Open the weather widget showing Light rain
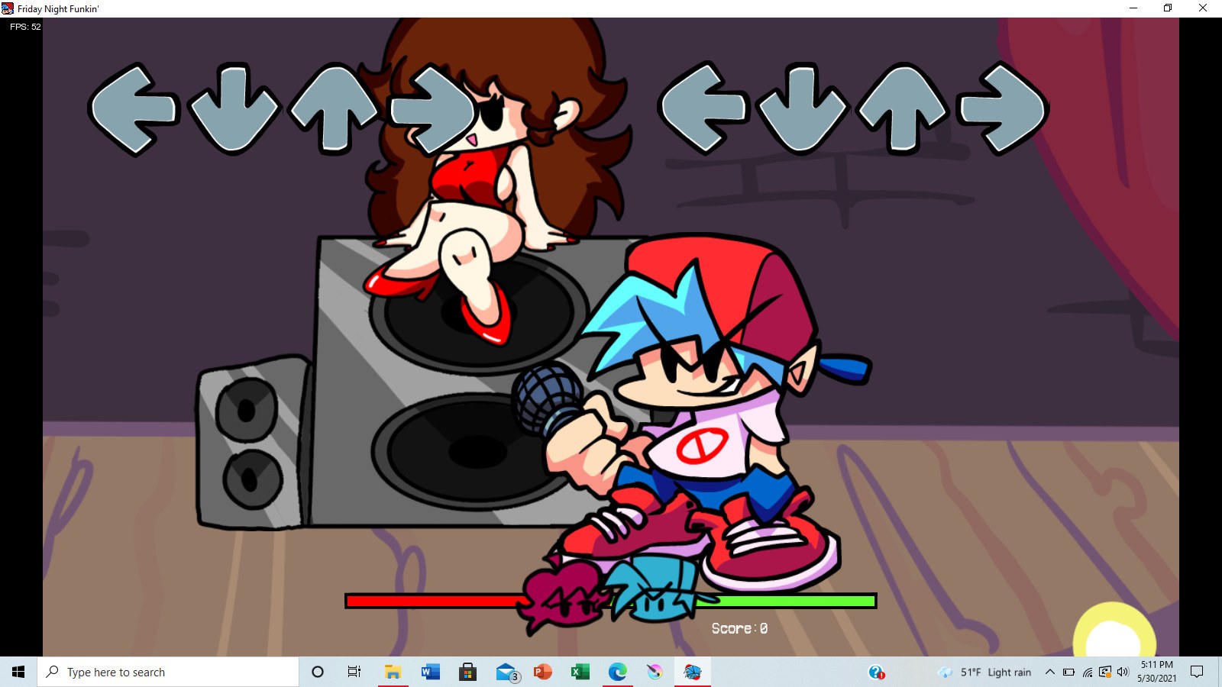The image size is (1222, 687). coord(985,672)
